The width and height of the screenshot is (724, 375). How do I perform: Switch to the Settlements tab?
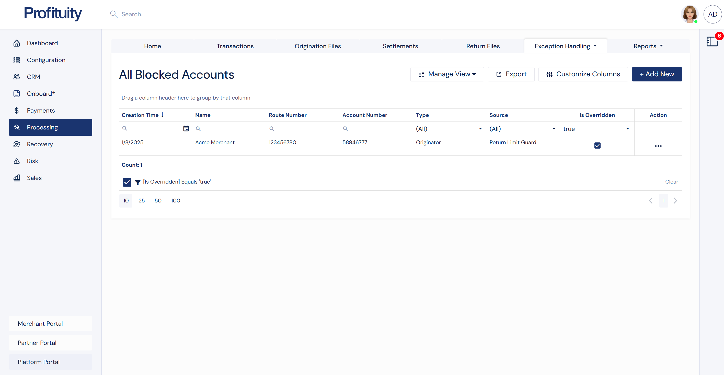(400, 46)
